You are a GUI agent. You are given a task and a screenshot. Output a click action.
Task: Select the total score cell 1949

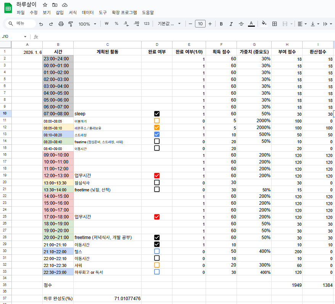(287, 285)
